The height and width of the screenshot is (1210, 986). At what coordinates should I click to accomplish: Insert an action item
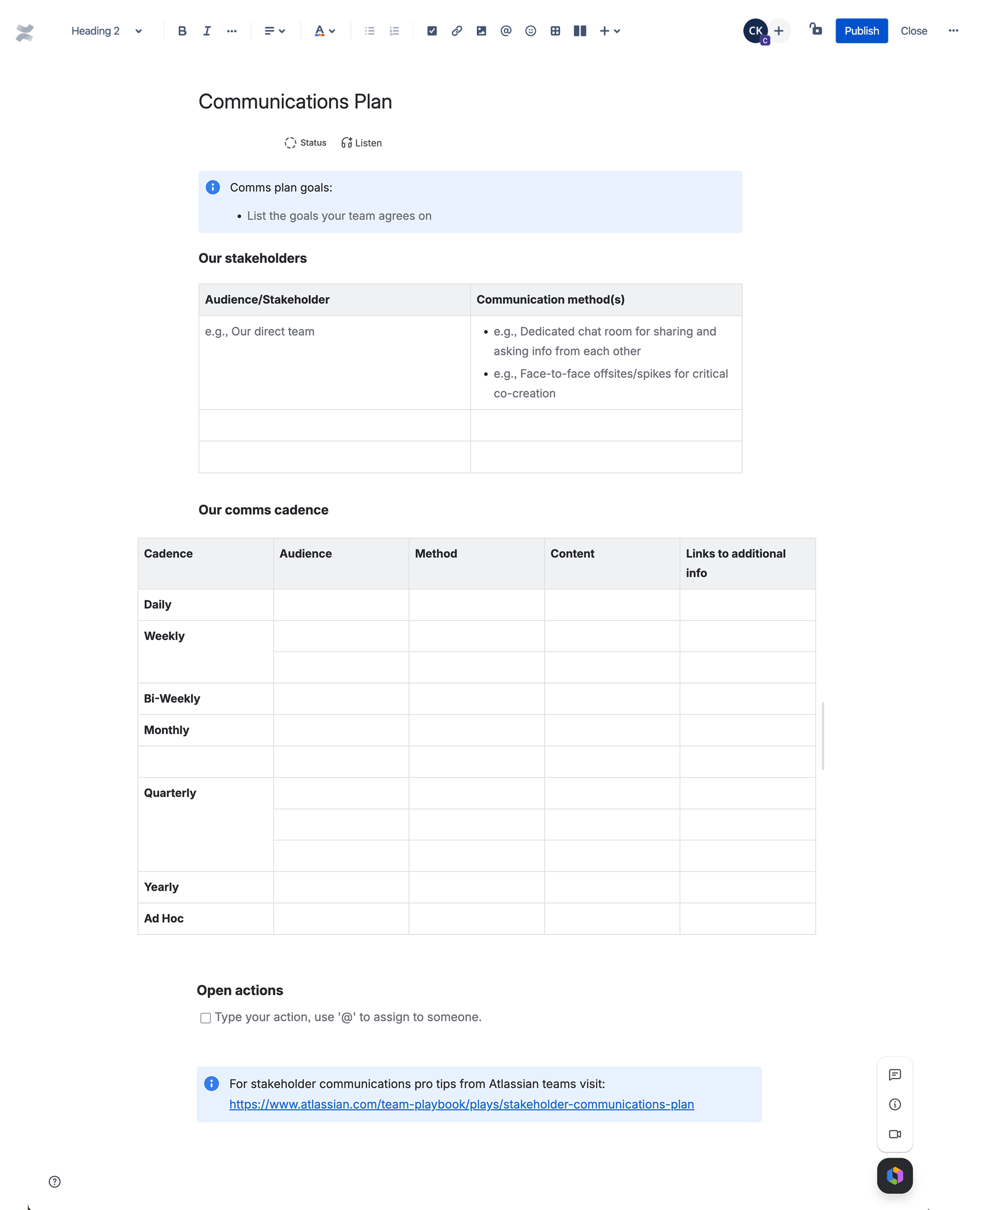point(432,31)
